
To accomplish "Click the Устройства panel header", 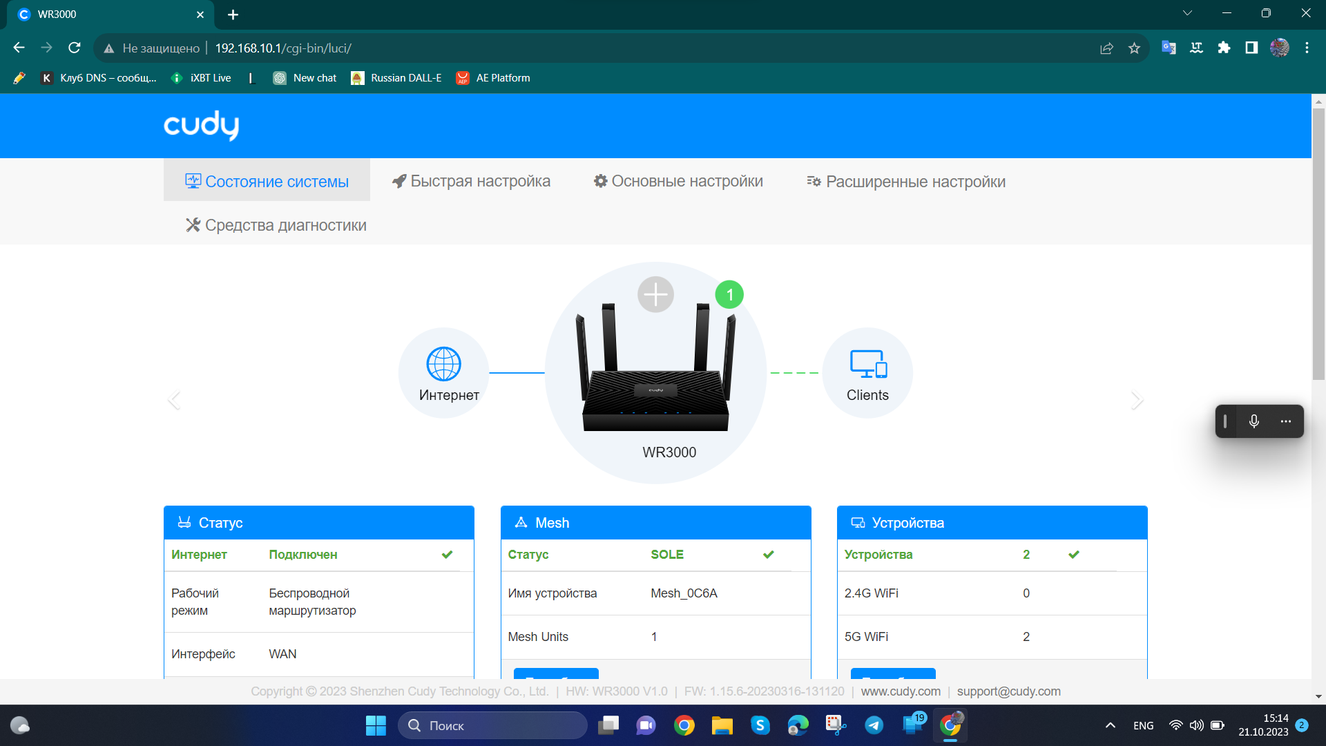I will pos(992,523).
